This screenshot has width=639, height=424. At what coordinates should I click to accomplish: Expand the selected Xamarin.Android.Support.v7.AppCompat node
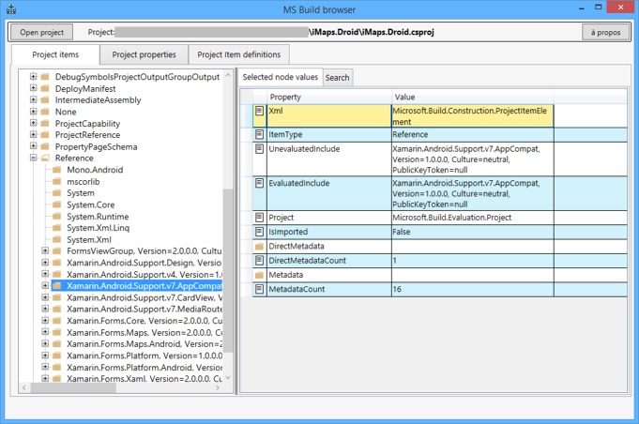[x=45, y=285]
